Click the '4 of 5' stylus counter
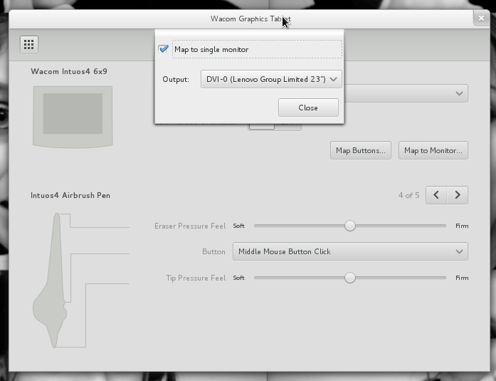The image size is (496, 381). (408, 195)
